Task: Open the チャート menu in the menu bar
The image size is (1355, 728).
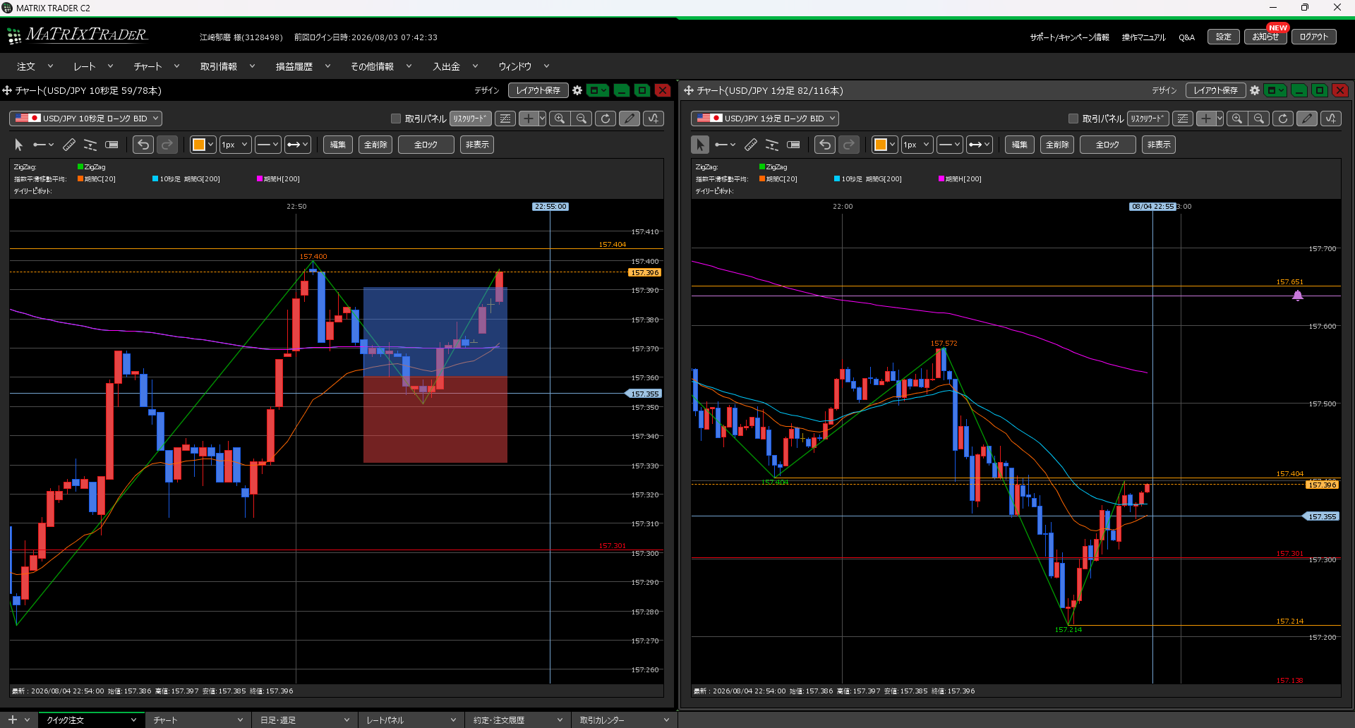Action: (156, 66)
